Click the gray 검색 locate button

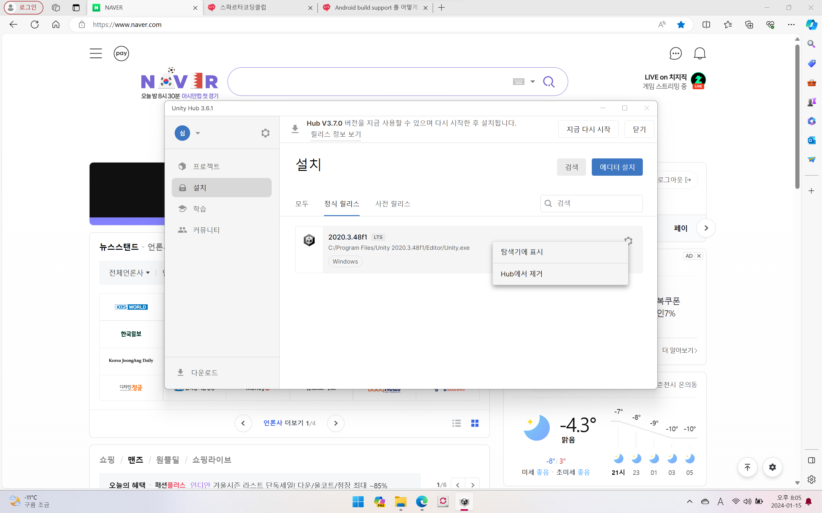(x=571, y=167)
